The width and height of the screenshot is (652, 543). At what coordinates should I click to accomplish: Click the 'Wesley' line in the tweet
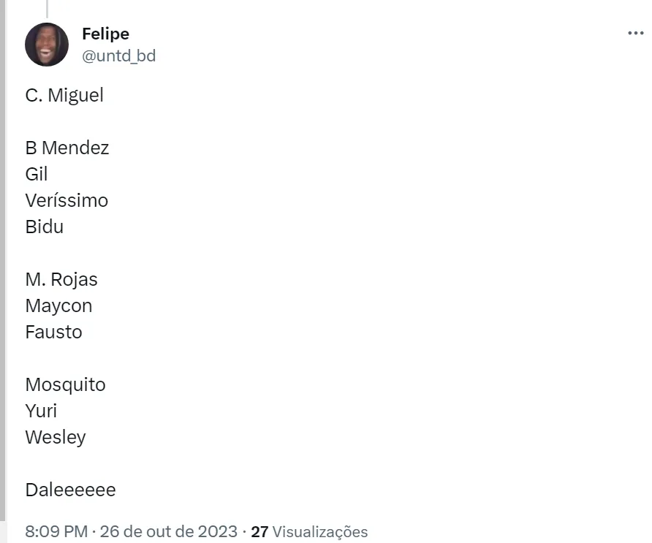point(56,437)
